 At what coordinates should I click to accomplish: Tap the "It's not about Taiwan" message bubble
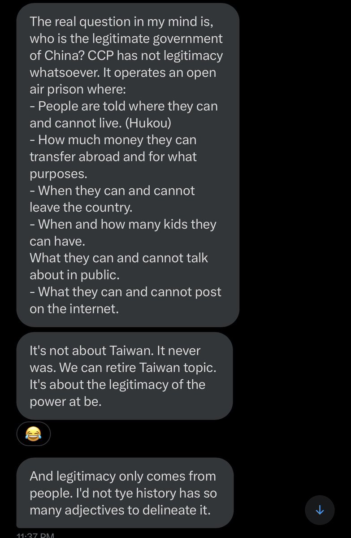125,376
